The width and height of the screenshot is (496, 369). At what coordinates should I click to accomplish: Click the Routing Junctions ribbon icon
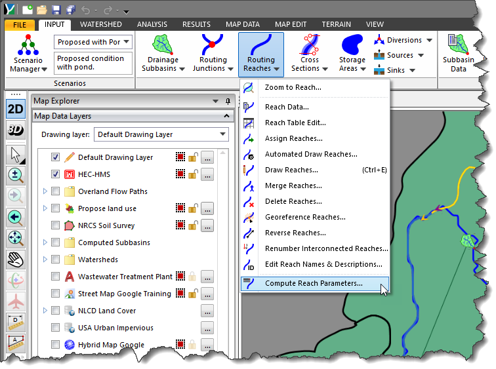tap(213, 53)
